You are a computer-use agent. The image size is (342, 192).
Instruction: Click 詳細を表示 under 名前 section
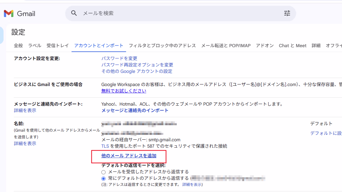(25, 143)
